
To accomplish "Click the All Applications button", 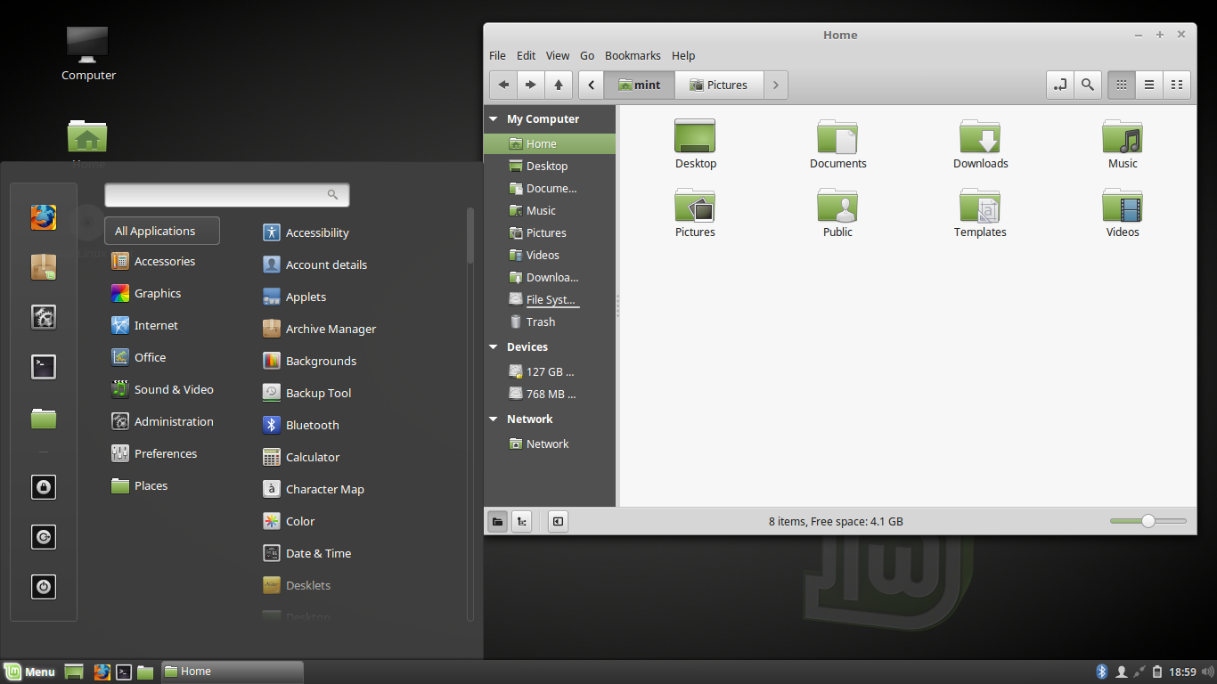I will [x=162, y=231].
